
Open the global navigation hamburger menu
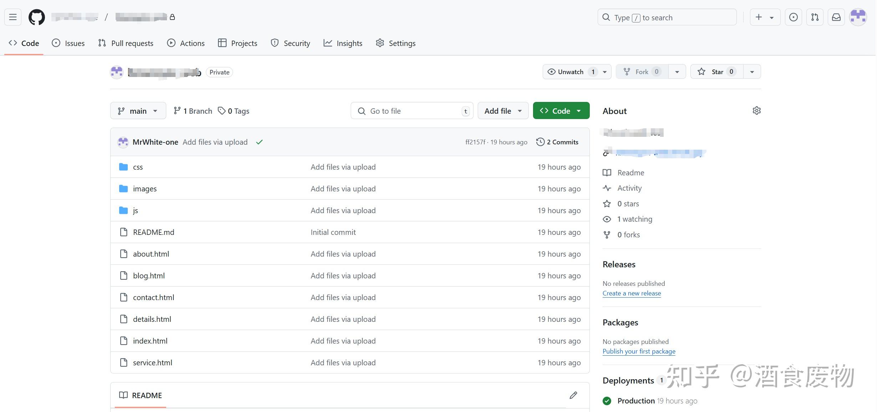click(x=12, y=17)
